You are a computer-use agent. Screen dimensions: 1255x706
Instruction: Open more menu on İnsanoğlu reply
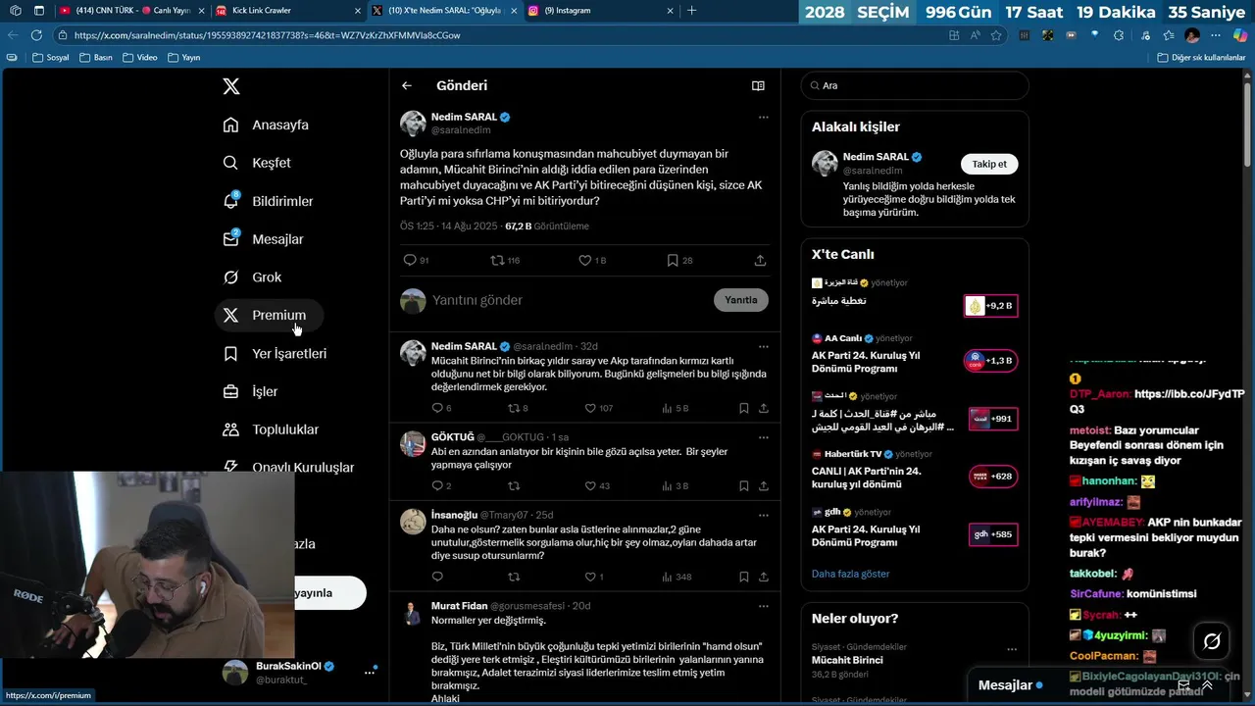(763, 514)
